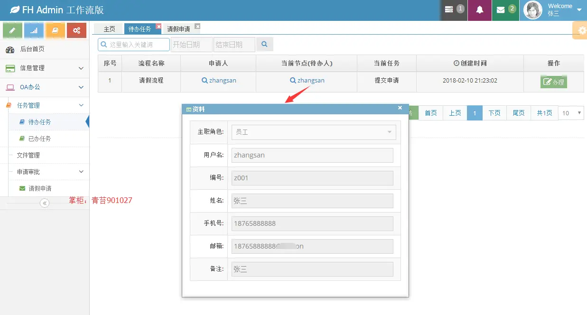The height and width of the screenshot is (315, 587).
Task: Expand the 信息管理 sidebar menu
Action: (45, 68)
